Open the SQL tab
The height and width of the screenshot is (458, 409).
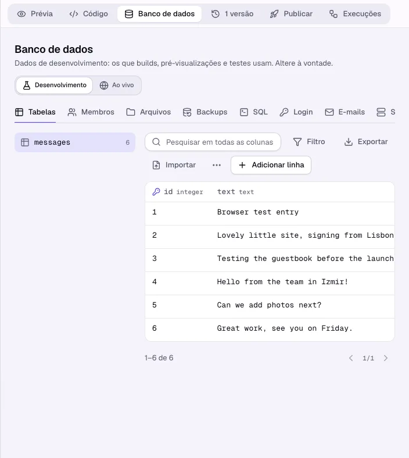coord(254,112)
